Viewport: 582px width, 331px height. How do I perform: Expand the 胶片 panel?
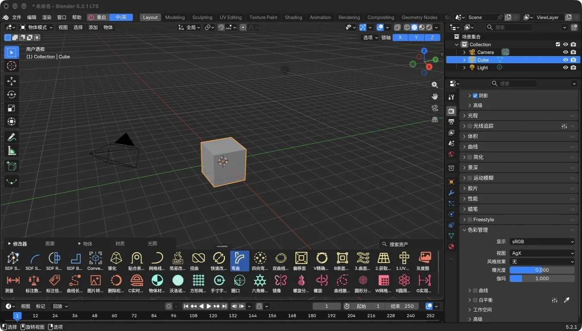coord(519,188)
